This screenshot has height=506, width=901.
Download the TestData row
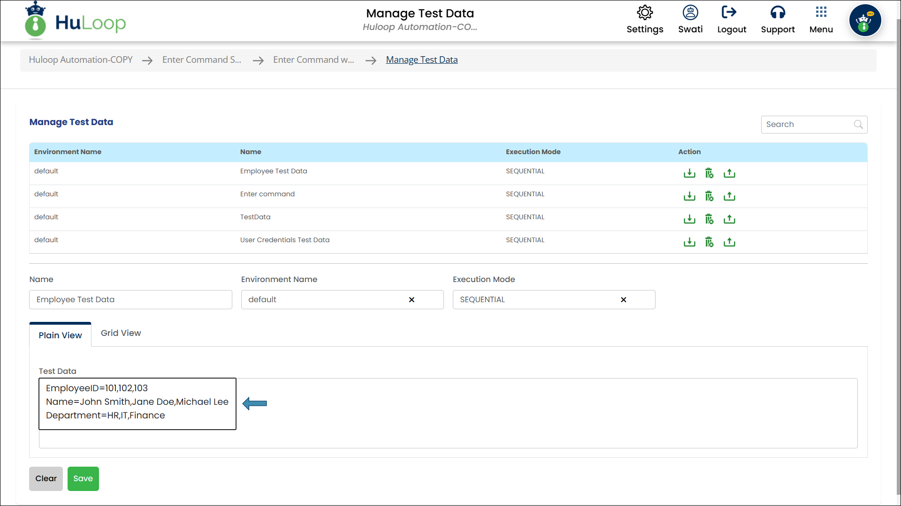(x=689, y=219)
